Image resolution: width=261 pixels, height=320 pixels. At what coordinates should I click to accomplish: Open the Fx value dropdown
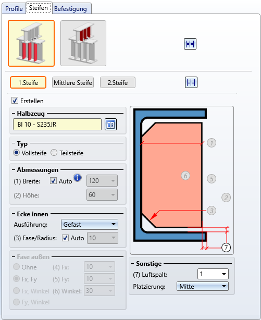click(100, 267)
